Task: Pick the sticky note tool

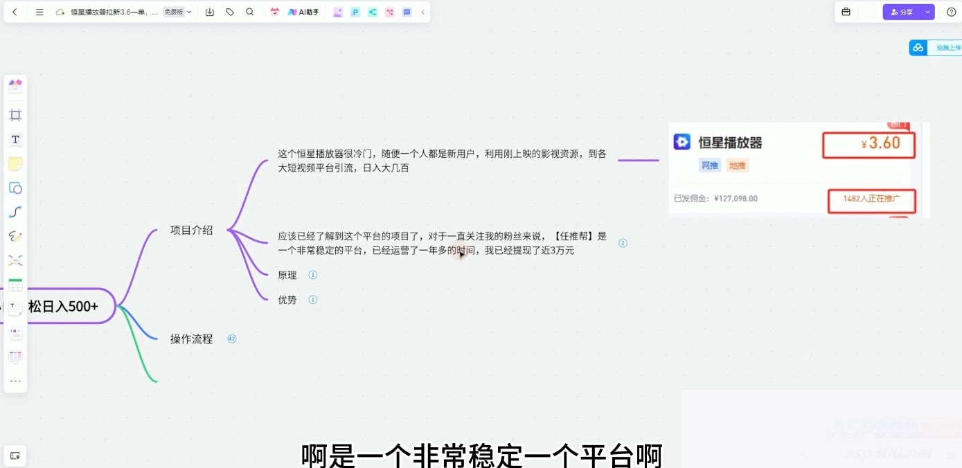Action: (x=15, y=163)
